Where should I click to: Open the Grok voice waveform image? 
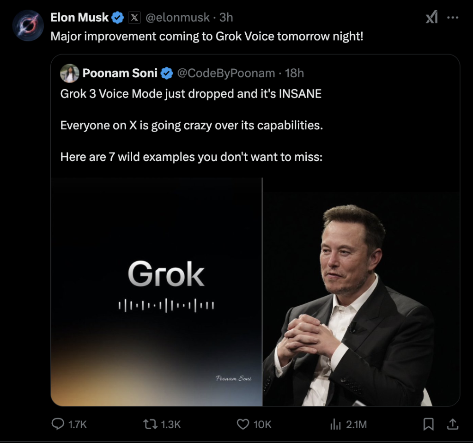pos(156,292)
